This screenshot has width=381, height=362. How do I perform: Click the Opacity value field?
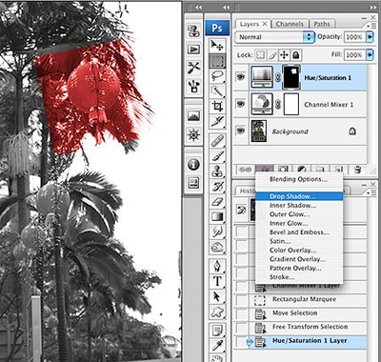[x=354, y=37]
